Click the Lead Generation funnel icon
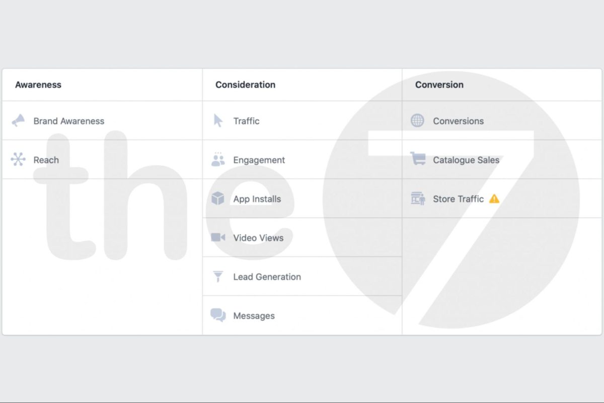604x403 pixels. (x=218, y=276)
